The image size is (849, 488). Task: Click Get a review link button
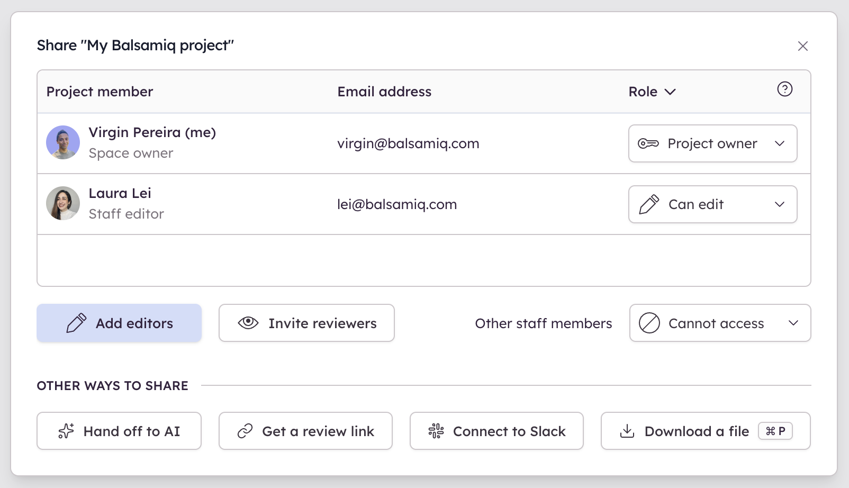click(x=305, y=431)
